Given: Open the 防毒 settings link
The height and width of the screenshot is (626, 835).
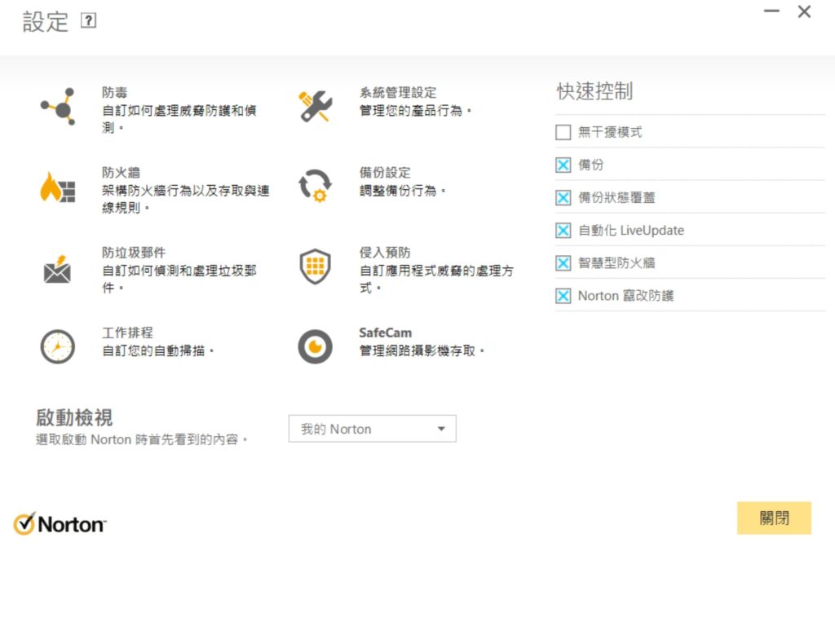Looking at the screenshot, I should point(114,93).
